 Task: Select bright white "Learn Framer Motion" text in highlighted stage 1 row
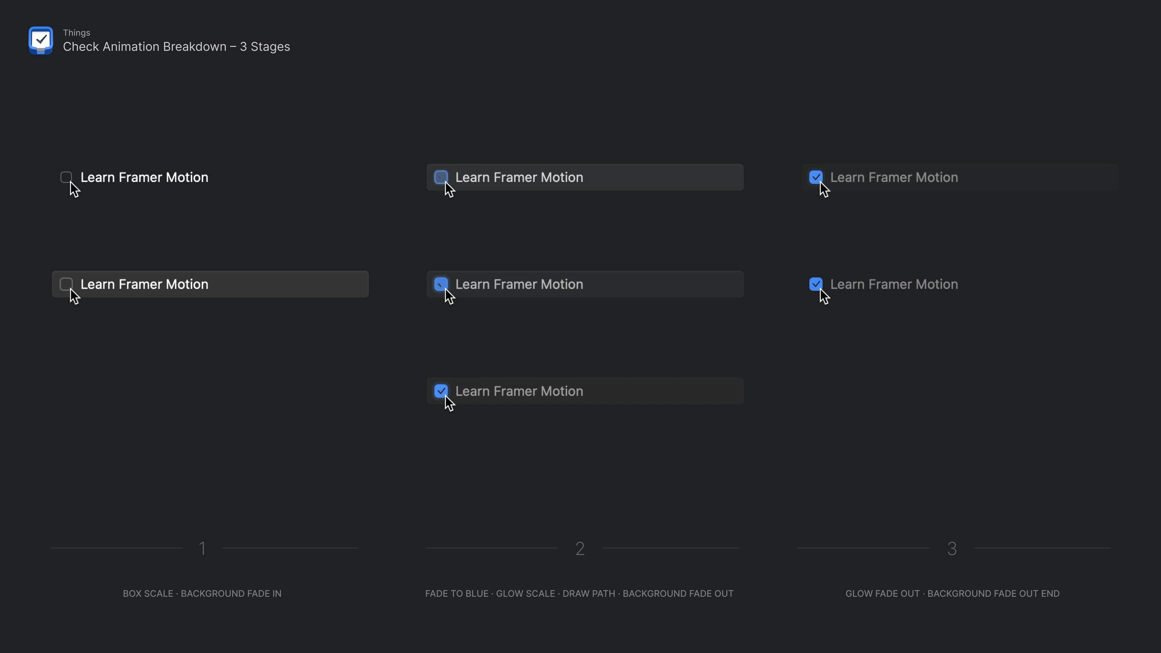pyautogui.click(x=144, y=284)
